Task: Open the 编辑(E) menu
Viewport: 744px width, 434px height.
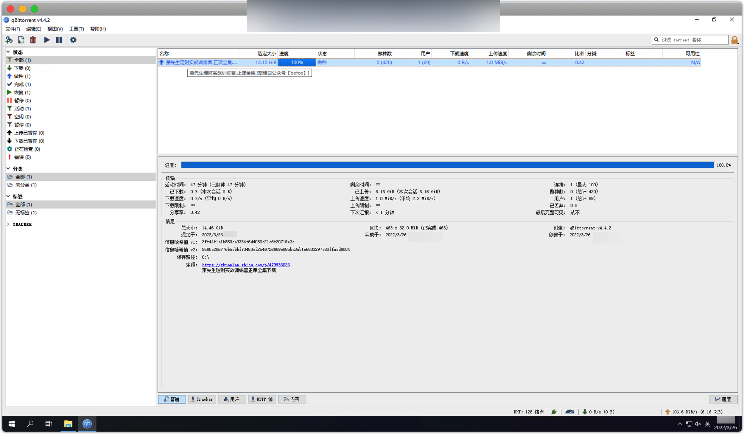Action: click(x=34, y=29)
